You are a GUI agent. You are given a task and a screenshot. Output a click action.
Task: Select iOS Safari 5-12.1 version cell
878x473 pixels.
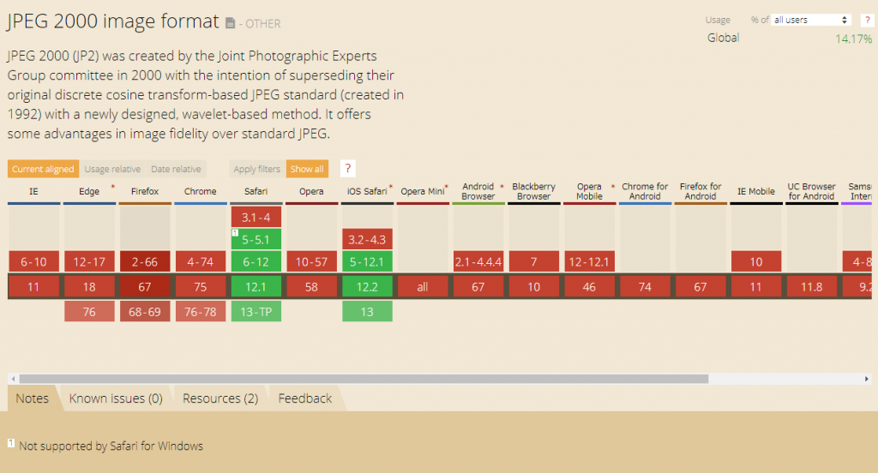click(367, 261)
